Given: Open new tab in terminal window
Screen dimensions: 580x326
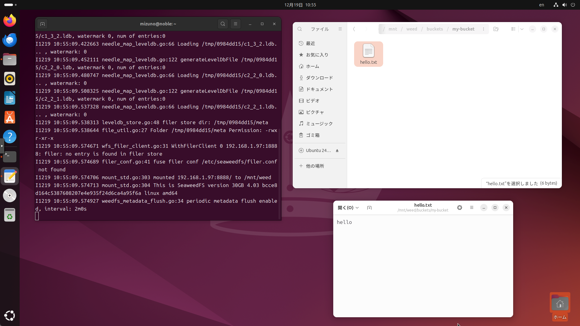Looking at the screenshot, I should click(42, 24).
